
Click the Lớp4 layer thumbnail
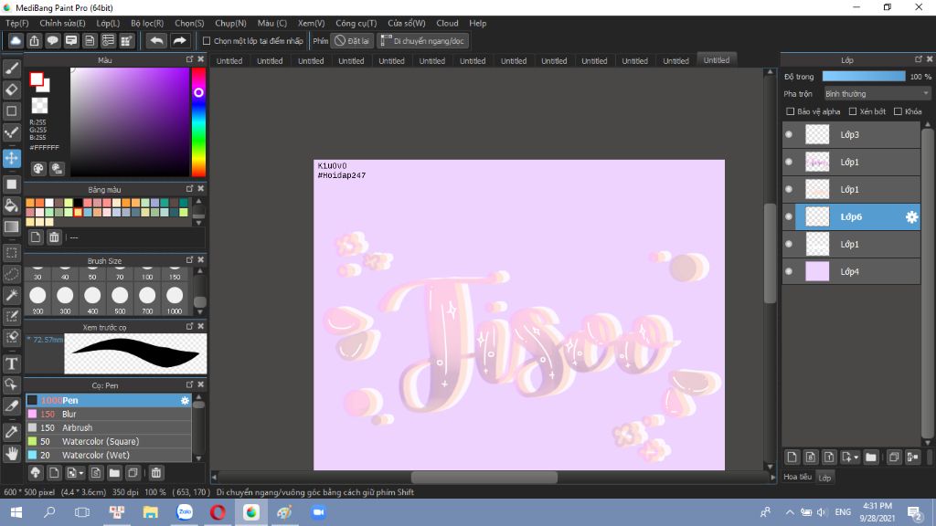coord(817,272)
